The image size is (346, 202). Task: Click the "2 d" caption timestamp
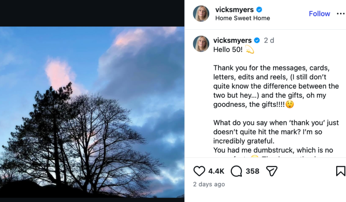pos(269,41)
